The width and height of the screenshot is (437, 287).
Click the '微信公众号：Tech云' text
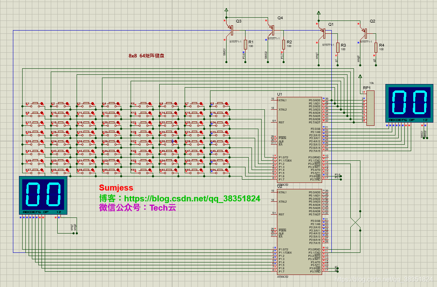(137, 207)
